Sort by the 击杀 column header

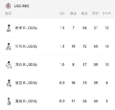(x=85, y=14)
